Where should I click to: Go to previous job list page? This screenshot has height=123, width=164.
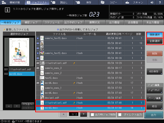point(63,114)
